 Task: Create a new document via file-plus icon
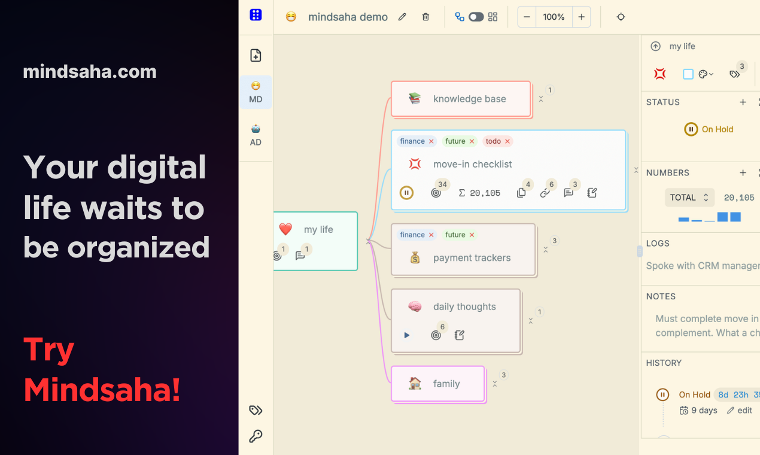(256, 56)
